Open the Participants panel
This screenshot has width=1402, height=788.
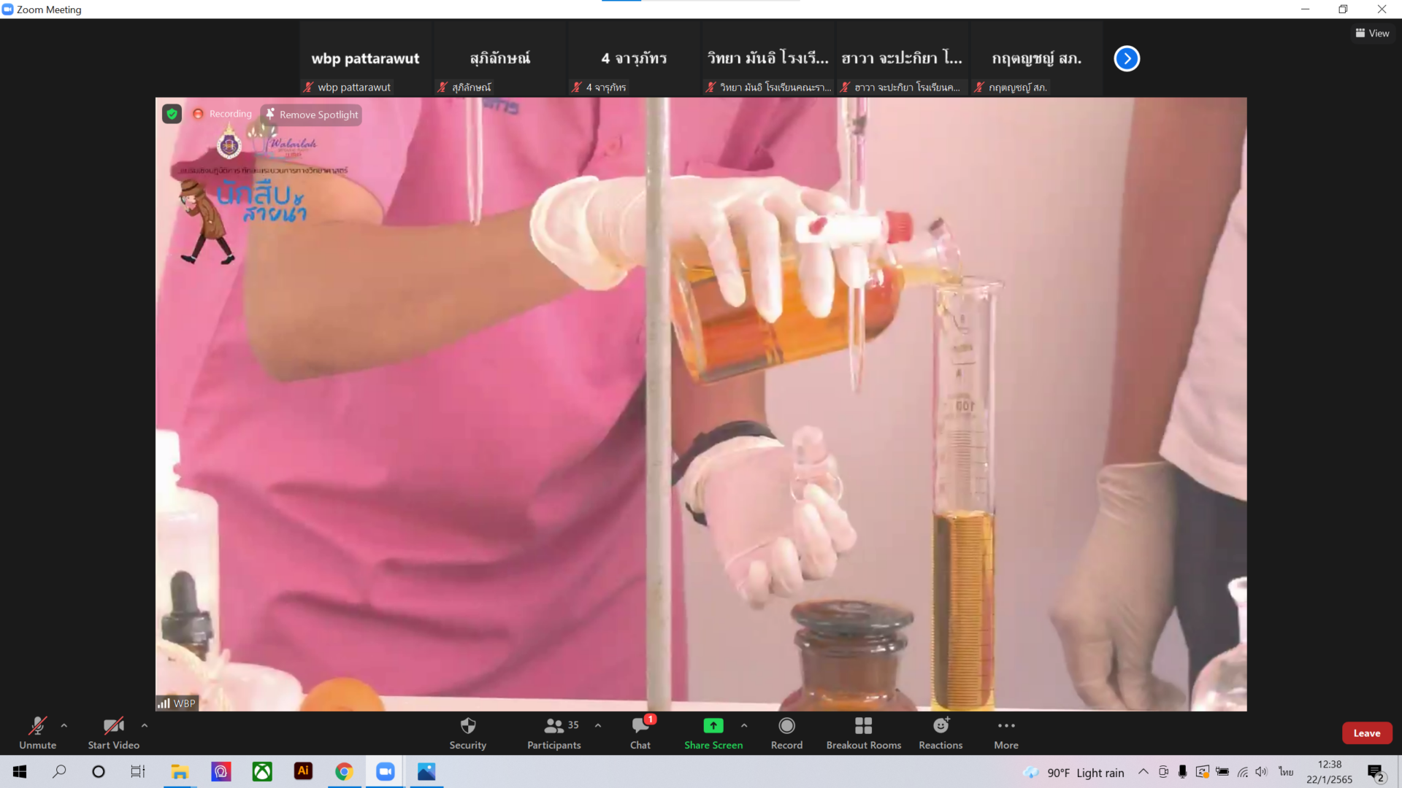click(x=554, y=732)
